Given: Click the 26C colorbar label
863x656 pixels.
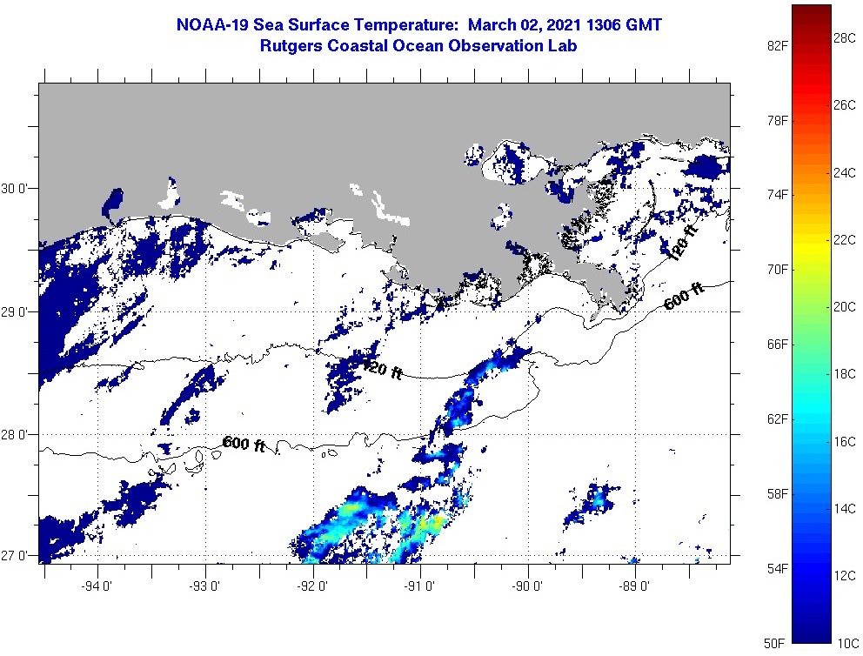Looking at the screenshot, I should pos(845,105).
